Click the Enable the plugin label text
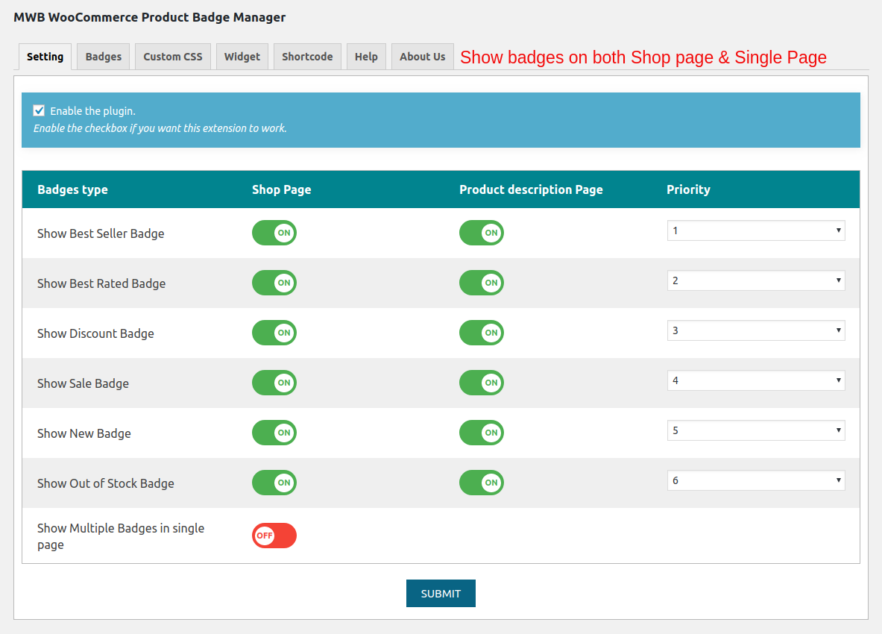This screenshot has height=634, width=882. coord(92,111)
